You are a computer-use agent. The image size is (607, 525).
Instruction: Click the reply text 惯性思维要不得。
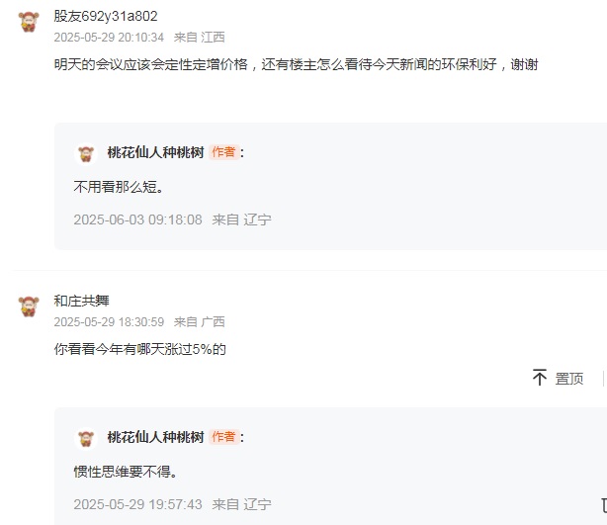pos(126,471)
